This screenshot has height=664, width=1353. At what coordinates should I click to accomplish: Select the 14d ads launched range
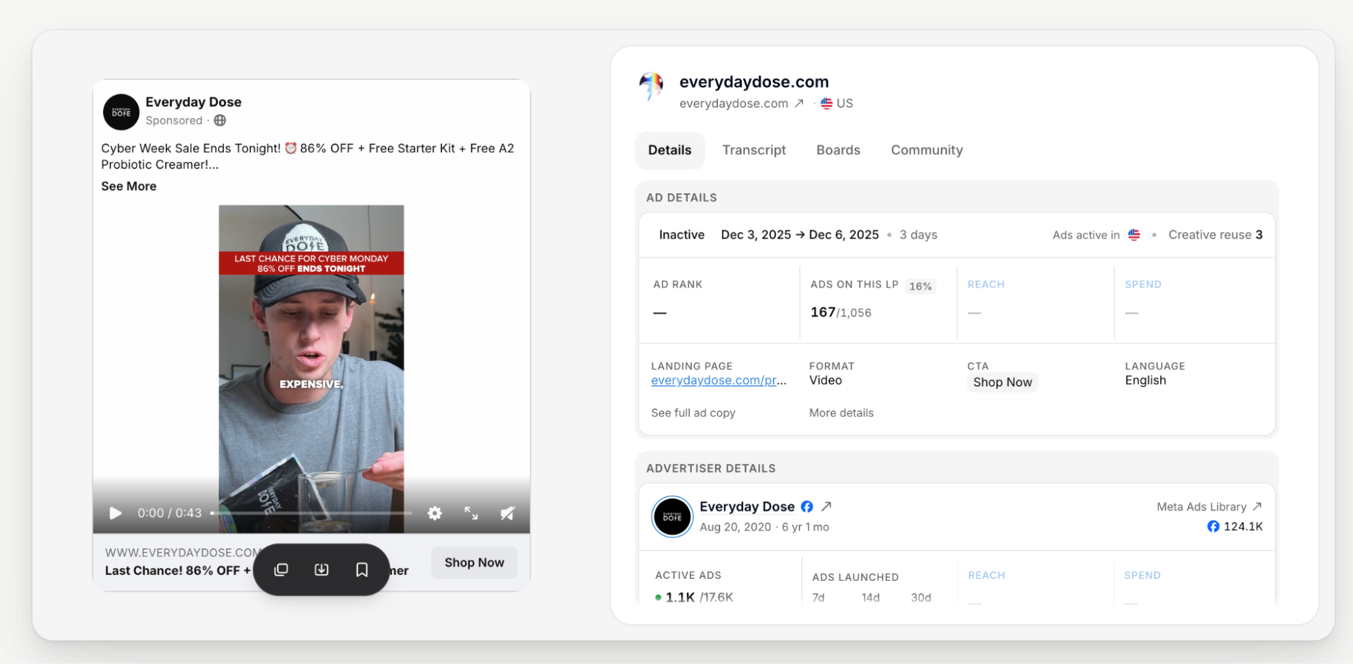870,598
